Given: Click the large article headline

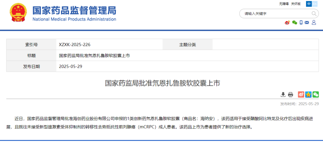Looking at the screenshot, I should 162,83.
